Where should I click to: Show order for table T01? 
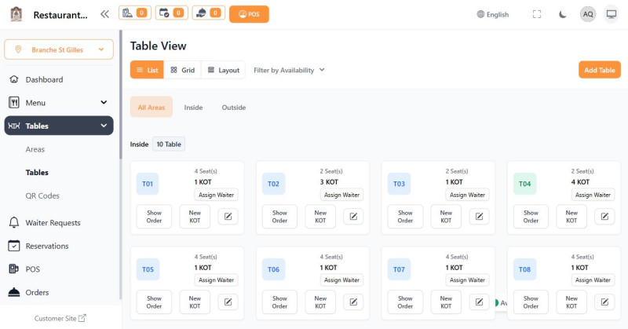[x=154, y=217]
